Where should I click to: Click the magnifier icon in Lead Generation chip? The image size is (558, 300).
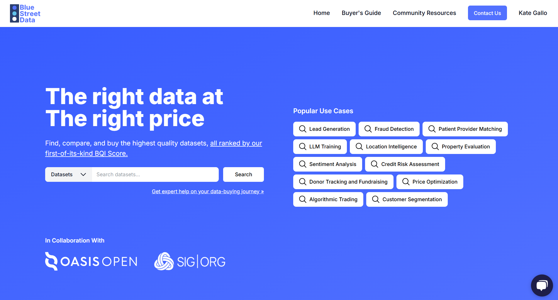click(302, 129)
